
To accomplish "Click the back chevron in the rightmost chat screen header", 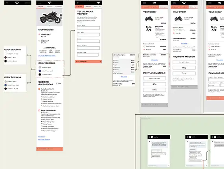I will tap(213, 137).
